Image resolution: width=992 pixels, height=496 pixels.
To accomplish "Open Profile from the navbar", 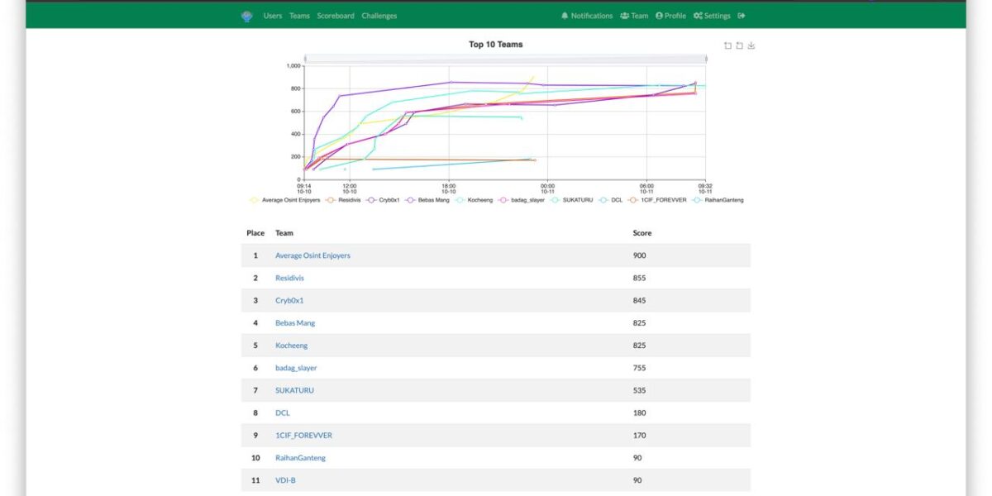I will tap(670, 16).
